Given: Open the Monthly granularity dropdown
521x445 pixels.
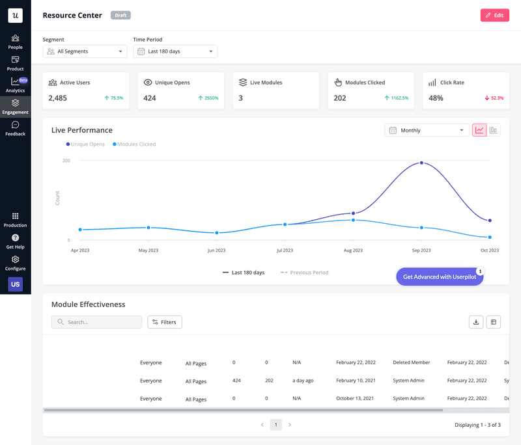Looking at the screenshot, I should [426, 130].
